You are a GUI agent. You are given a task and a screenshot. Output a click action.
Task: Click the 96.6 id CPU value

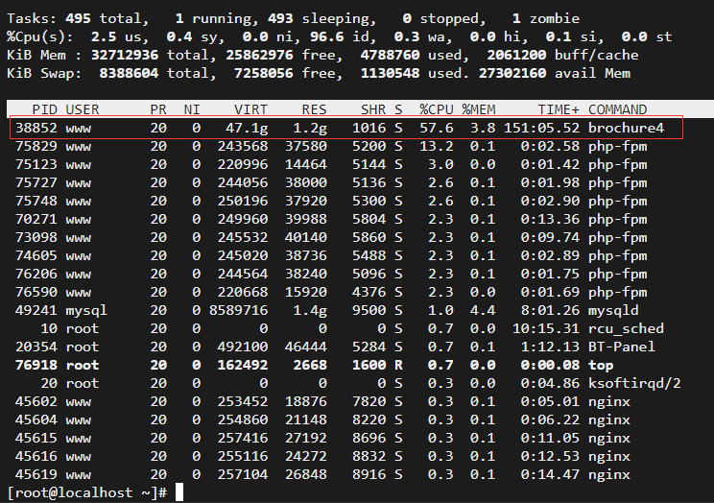(x=327, y=36)
